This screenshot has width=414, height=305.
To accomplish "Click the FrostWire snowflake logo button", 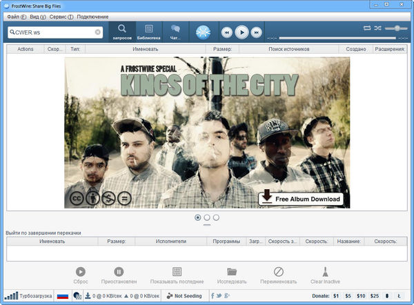I will pos(203,32).
